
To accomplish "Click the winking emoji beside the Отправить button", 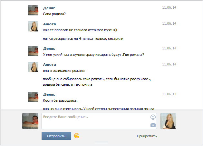I will pos(77,136).
